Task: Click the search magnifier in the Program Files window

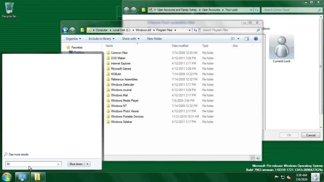Action: tap(258, 30)
